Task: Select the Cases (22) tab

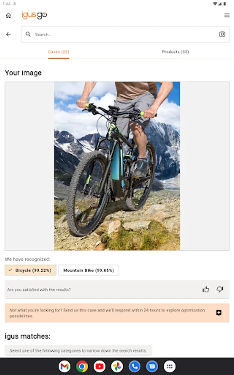Action: [59, 52]
